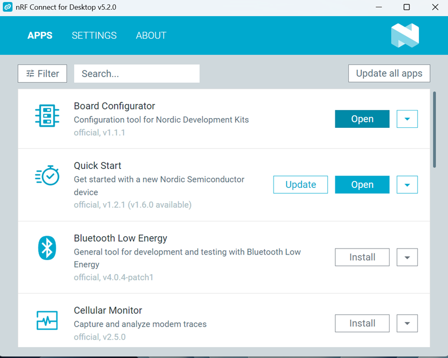Go to the ABOUT tab
Screen dimensions: 448x358
point(151,36)
